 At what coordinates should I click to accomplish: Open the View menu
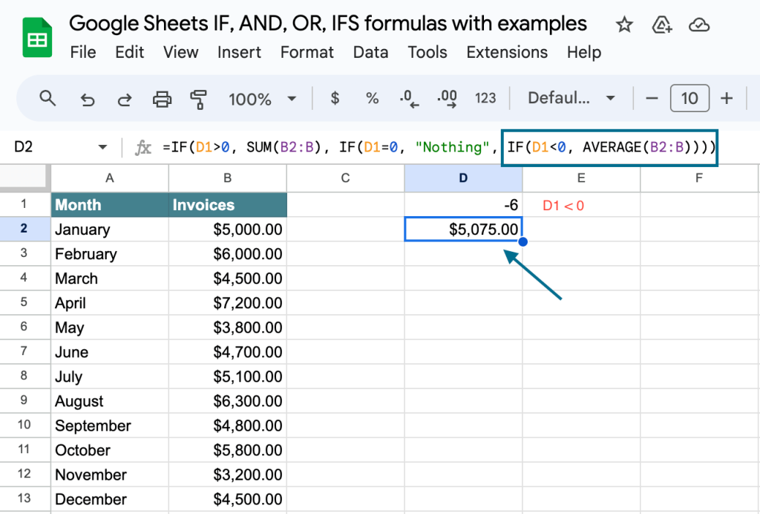181,52
